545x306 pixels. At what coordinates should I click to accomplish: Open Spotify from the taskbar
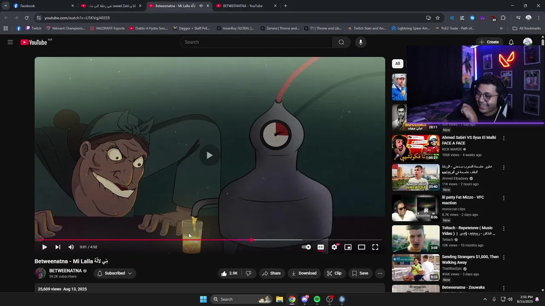point(317,299)
